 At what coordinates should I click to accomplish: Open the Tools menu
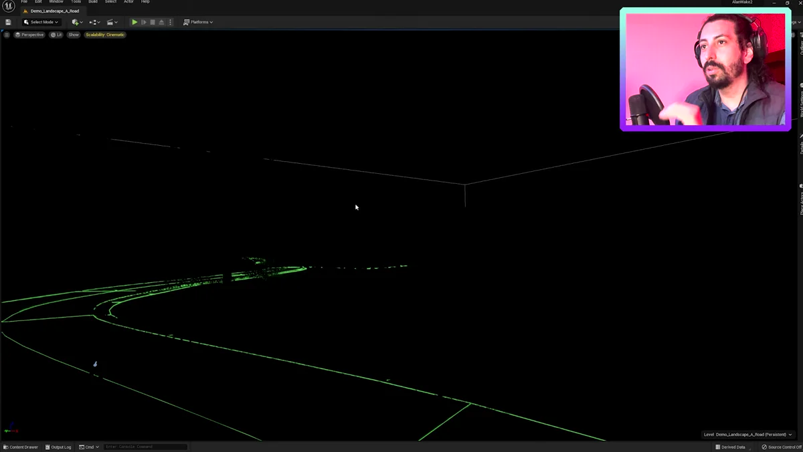[x=76, y=2]
